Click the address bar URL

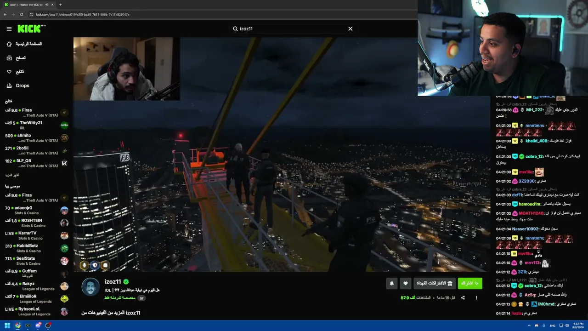pyautogui.click(x=83, y=14)
